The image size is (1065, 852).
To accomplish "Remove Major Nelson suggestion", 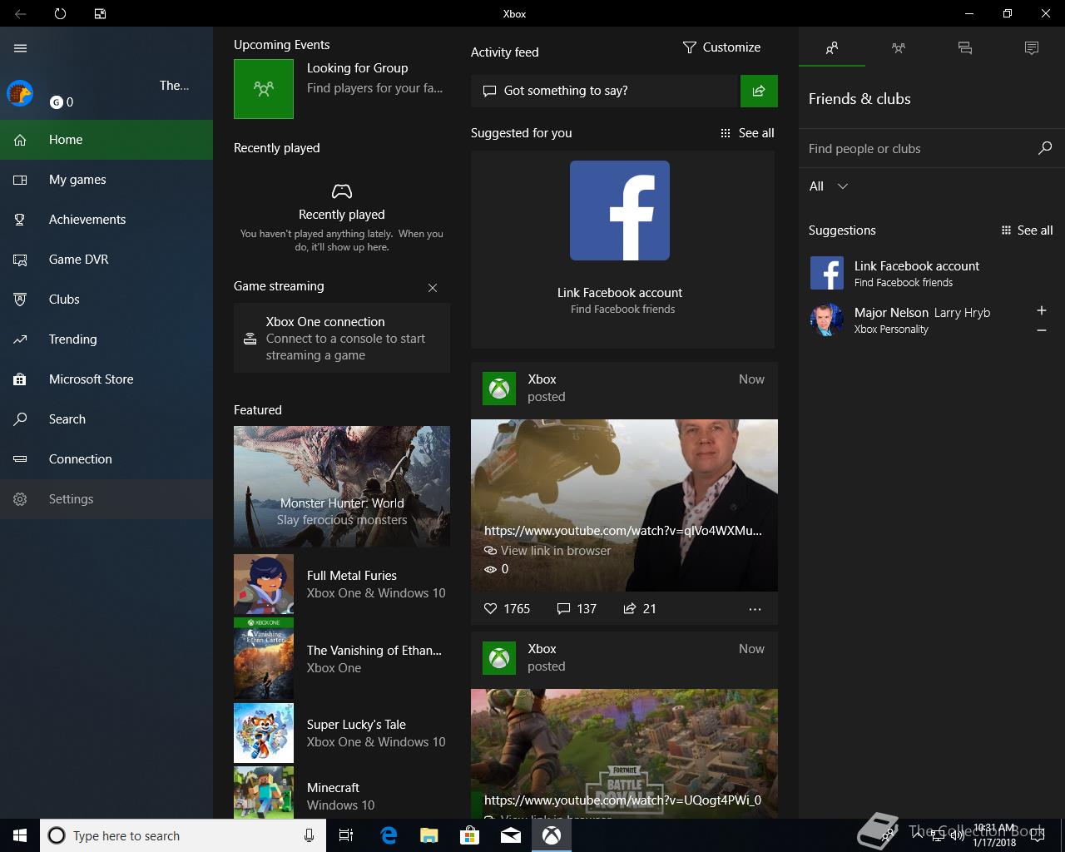I will (x=1041, y=330).
